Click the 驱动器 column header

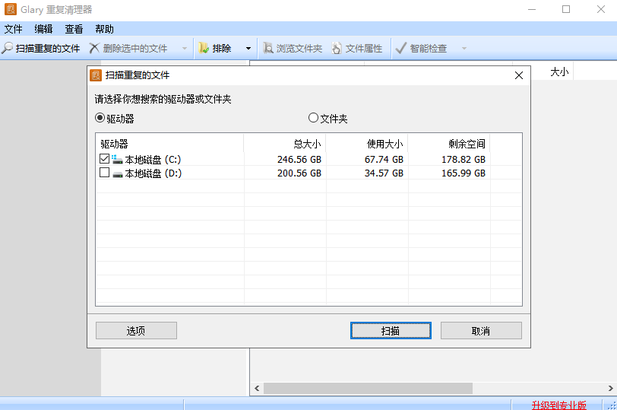(x=169, y=144)
